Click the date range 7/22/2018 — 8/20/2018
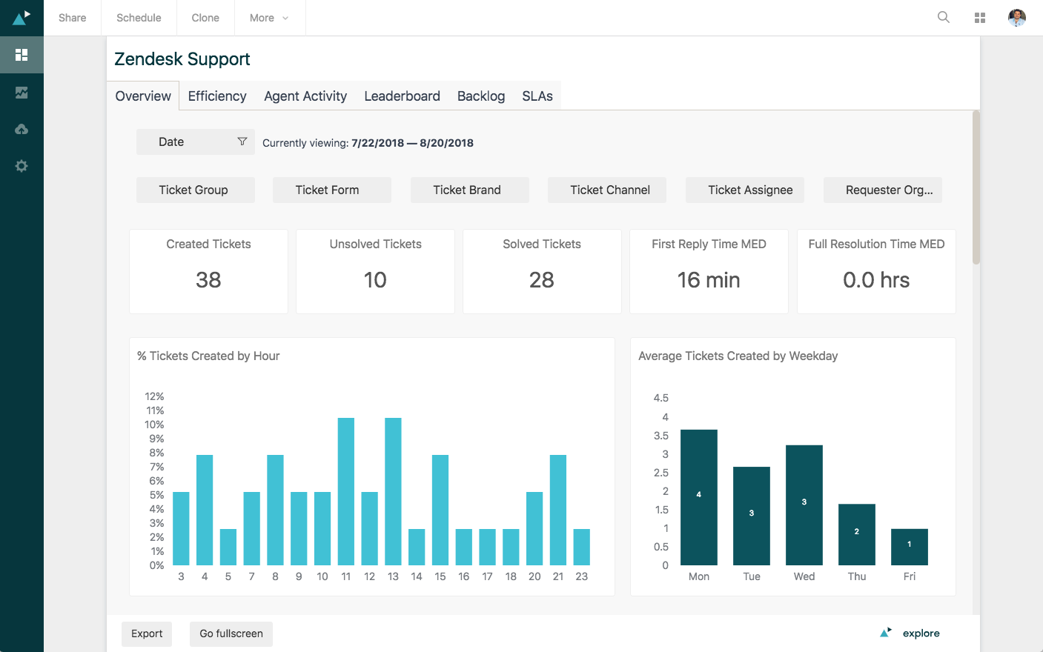 [412, 143]
